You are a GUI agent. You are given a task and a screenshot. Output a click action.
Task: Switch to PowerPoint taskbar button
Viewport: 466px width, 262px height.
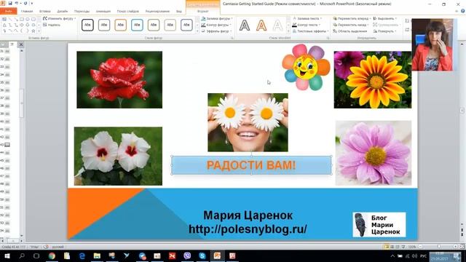217,255
